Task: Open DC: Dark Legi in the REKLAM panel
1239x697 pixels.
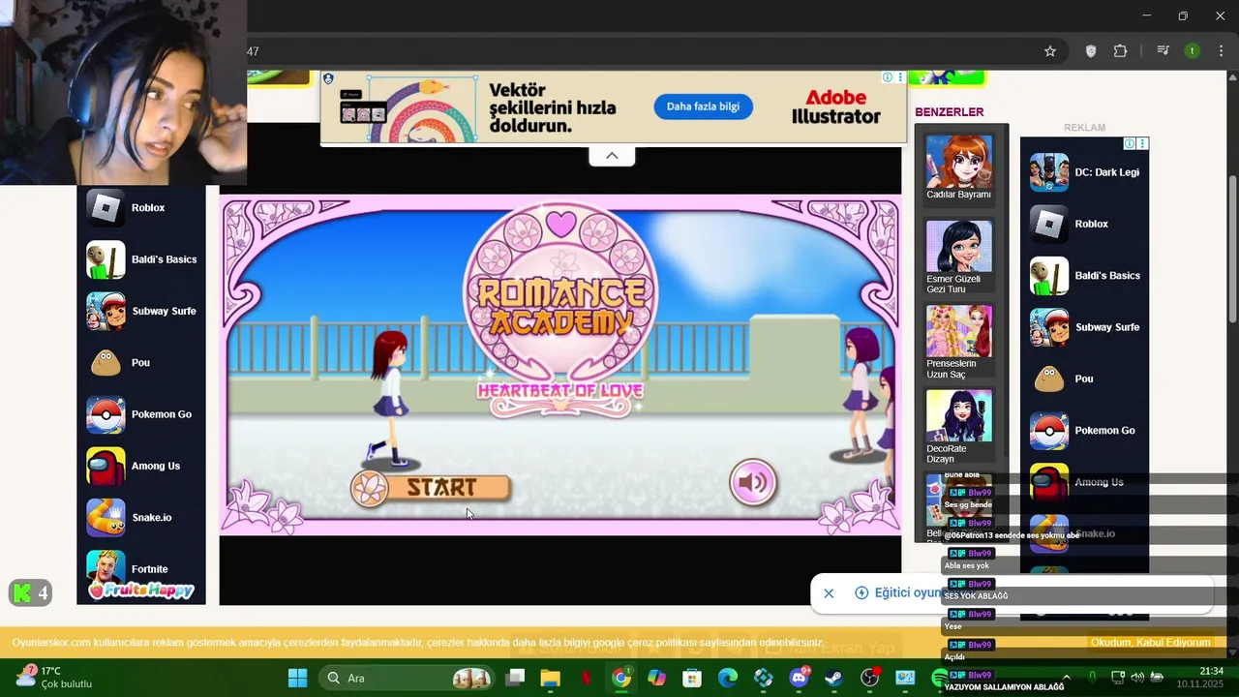Action: (x=1085, y=172)
